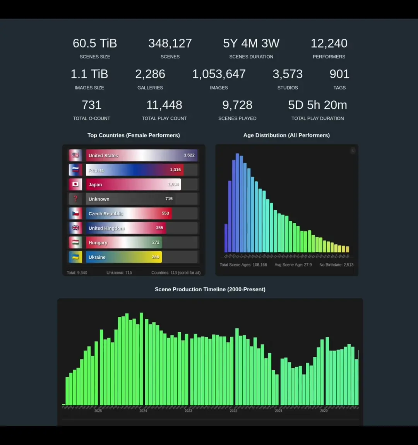
Task: Click the Russia flag icon
Action: tap(75, 170)
